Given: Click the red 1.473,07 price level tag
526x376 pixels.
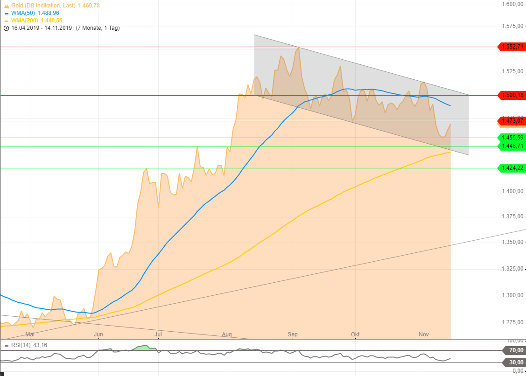Looking at the screenshot, I should [512, 120].
